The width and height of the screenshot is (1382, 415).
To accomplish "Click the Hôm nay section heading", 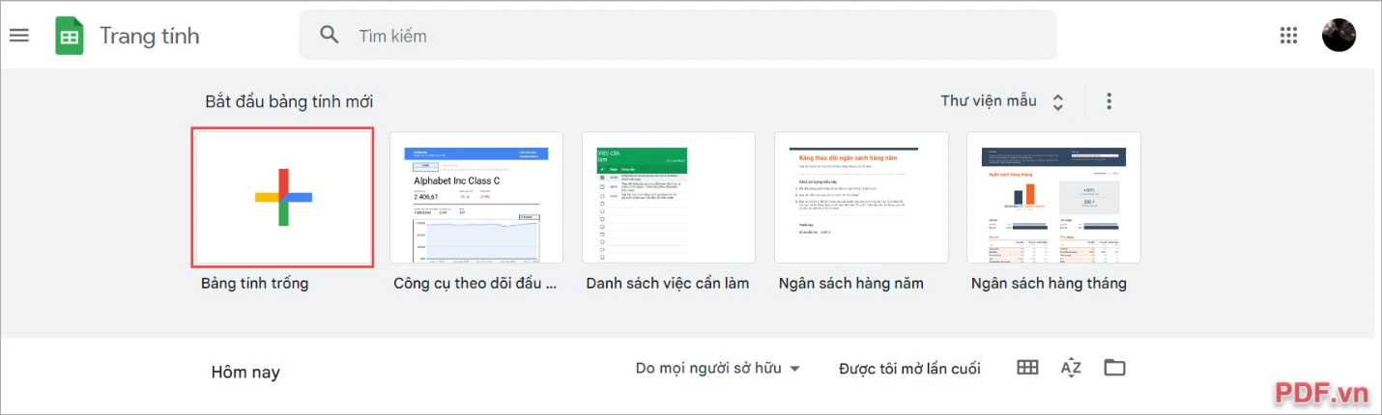I will click(x=245, y=372).
